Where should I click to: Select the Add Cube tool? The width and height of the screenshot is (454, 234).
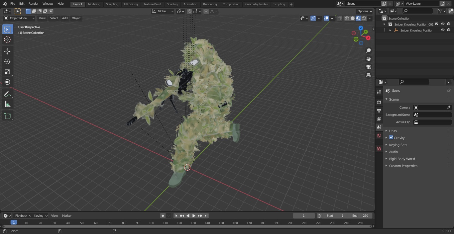tap(7, 116)
